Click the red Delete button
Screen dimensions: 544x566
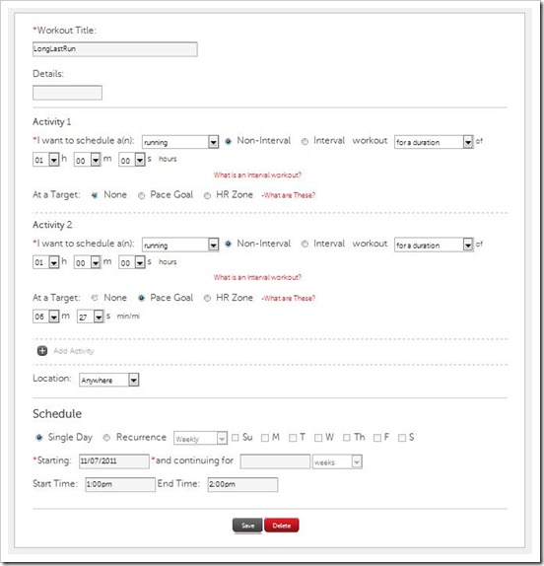point(282,526)
